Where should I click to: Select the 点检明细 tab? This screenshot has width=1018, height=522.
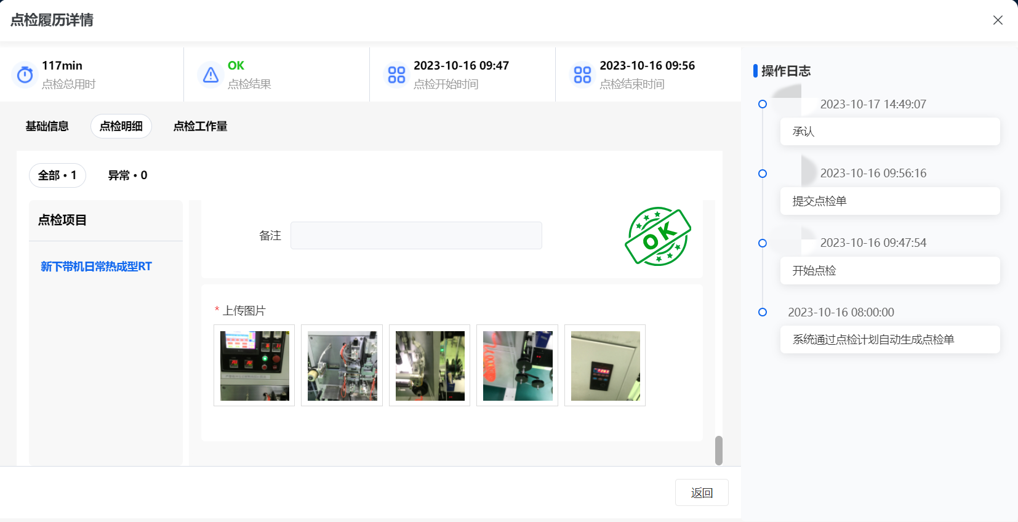(121, 126)
